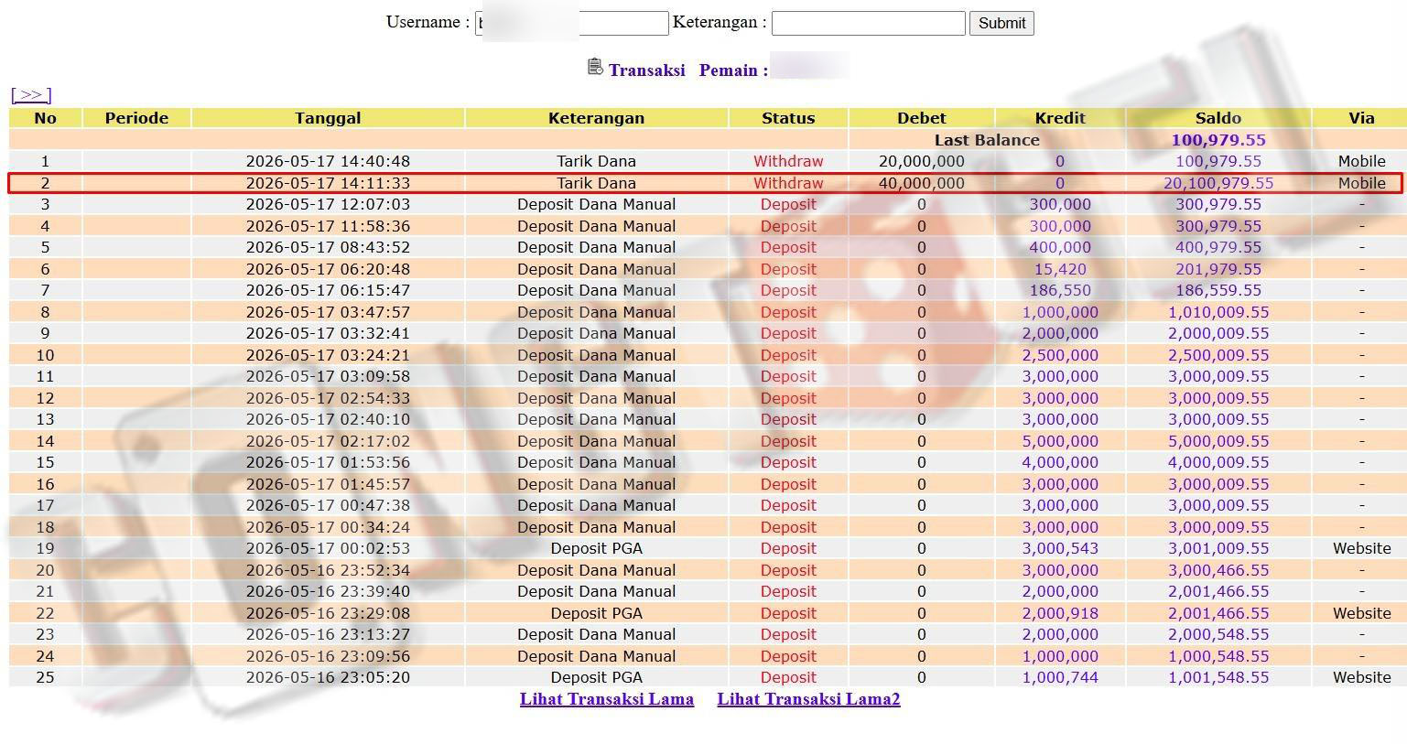The height and width of the screenshot is (744, 1407).
Task: Select the debet amount 20,000,000
Action: pyautogui.click(x=922, y=161)
